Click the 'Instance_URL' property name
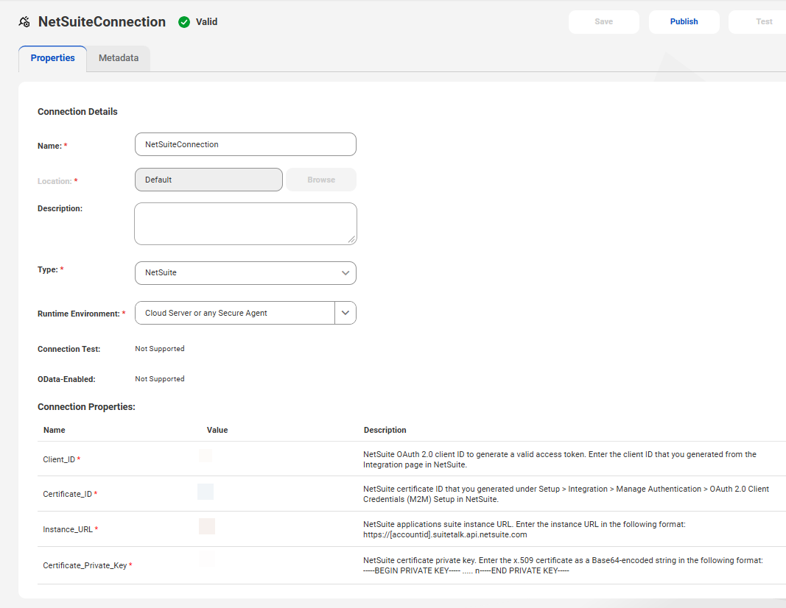The image size is (786, 608). point(68,529)
